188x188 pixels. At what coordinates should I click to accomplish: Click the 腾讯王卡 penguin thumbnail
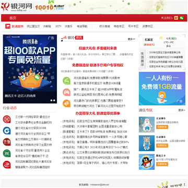[x=147, y=162]
